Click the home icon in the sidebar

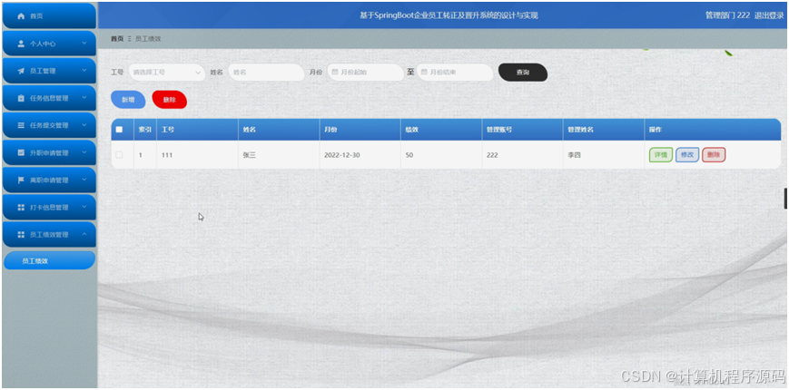tap(21, 16)
